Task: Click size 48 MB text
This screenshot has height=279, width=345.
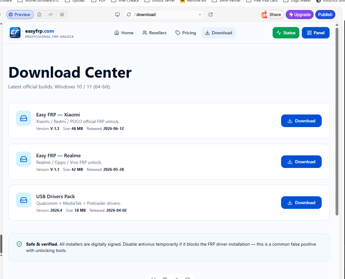Action: point(77,129)
